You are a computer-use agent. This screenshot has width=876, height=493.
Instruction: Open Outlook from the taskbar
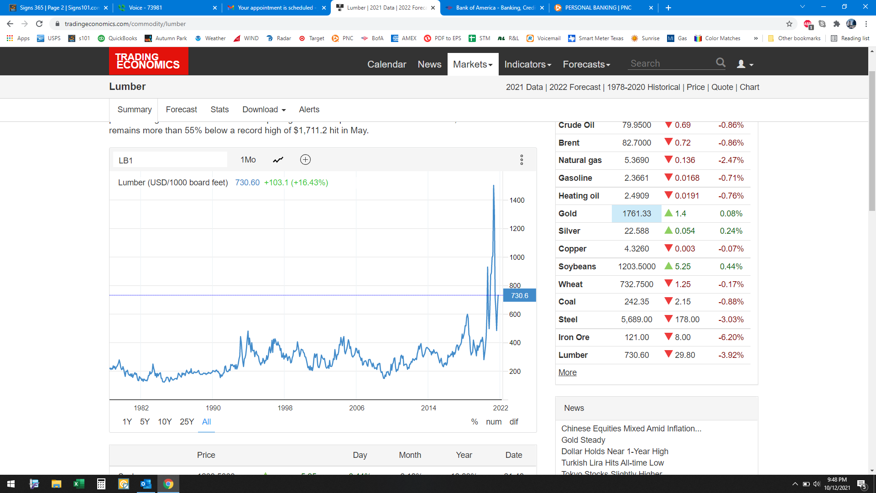click(x=146, y=484)
